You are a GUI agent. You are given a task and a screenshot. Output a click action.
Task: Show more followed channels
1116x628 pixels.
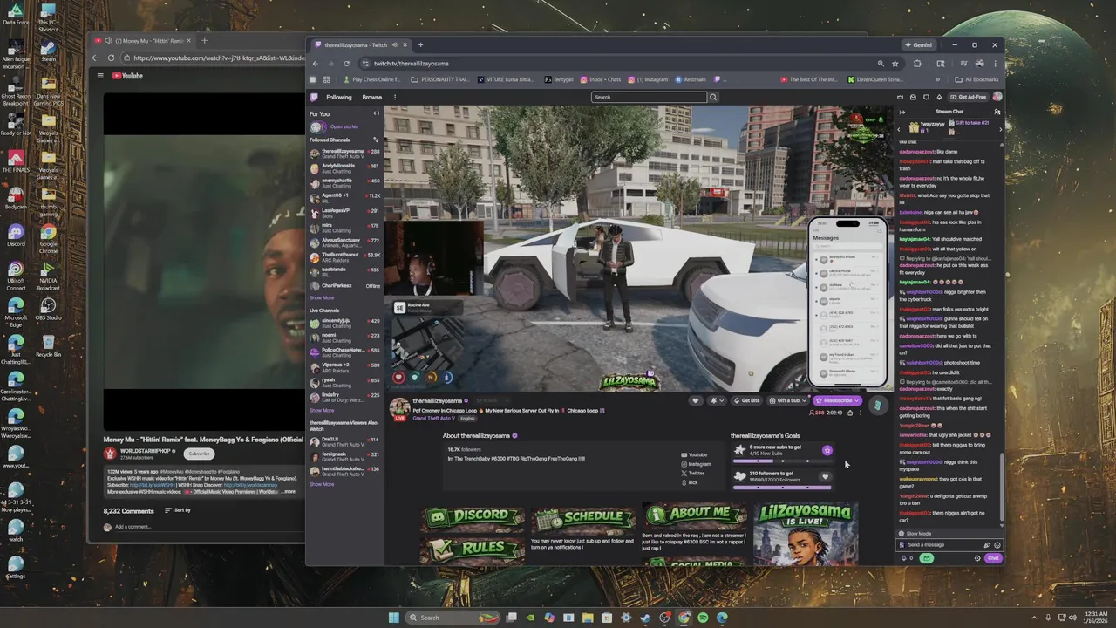tap(322, 298)
